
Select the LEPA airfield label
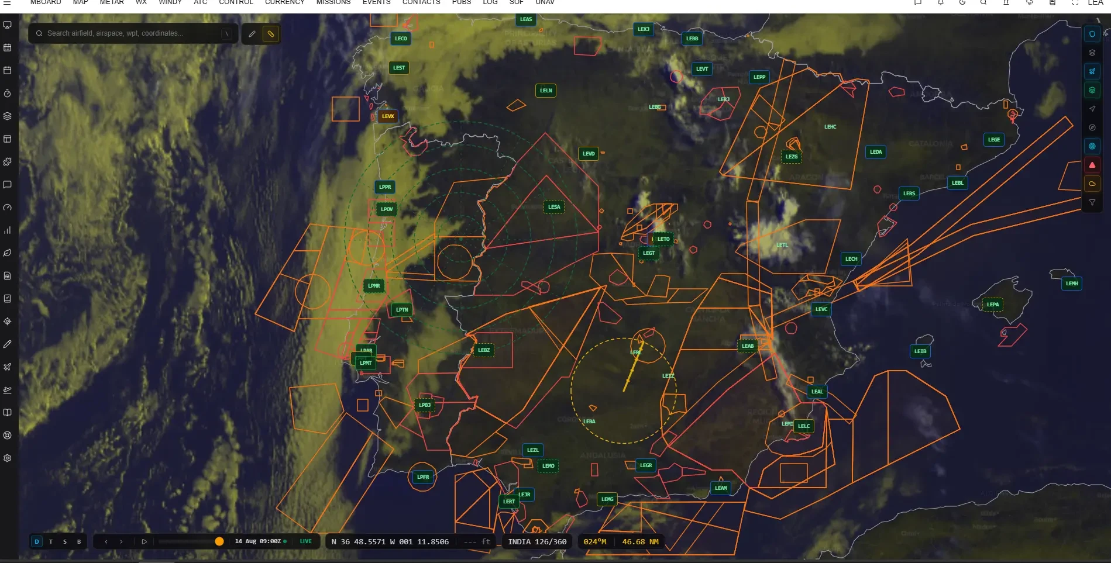point(993,305)
